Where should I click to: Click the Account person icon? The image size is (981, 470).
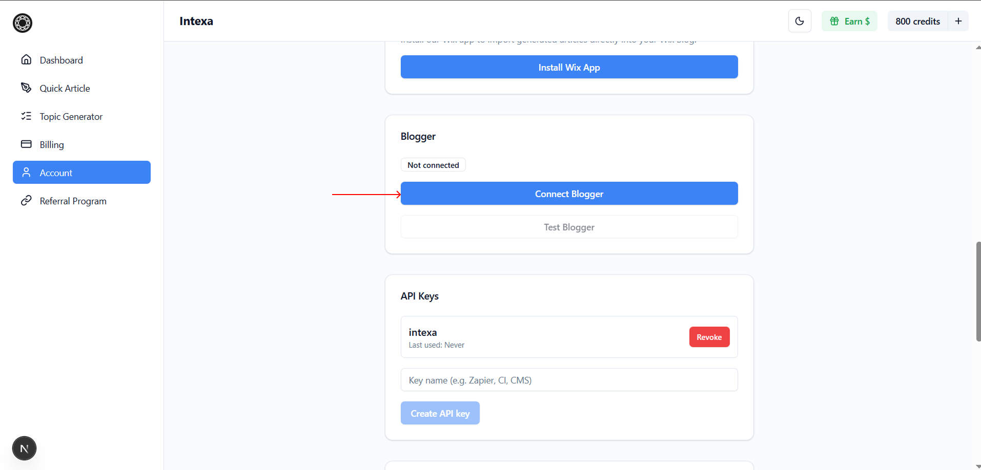pyautogui.click(x=26, y=172)
